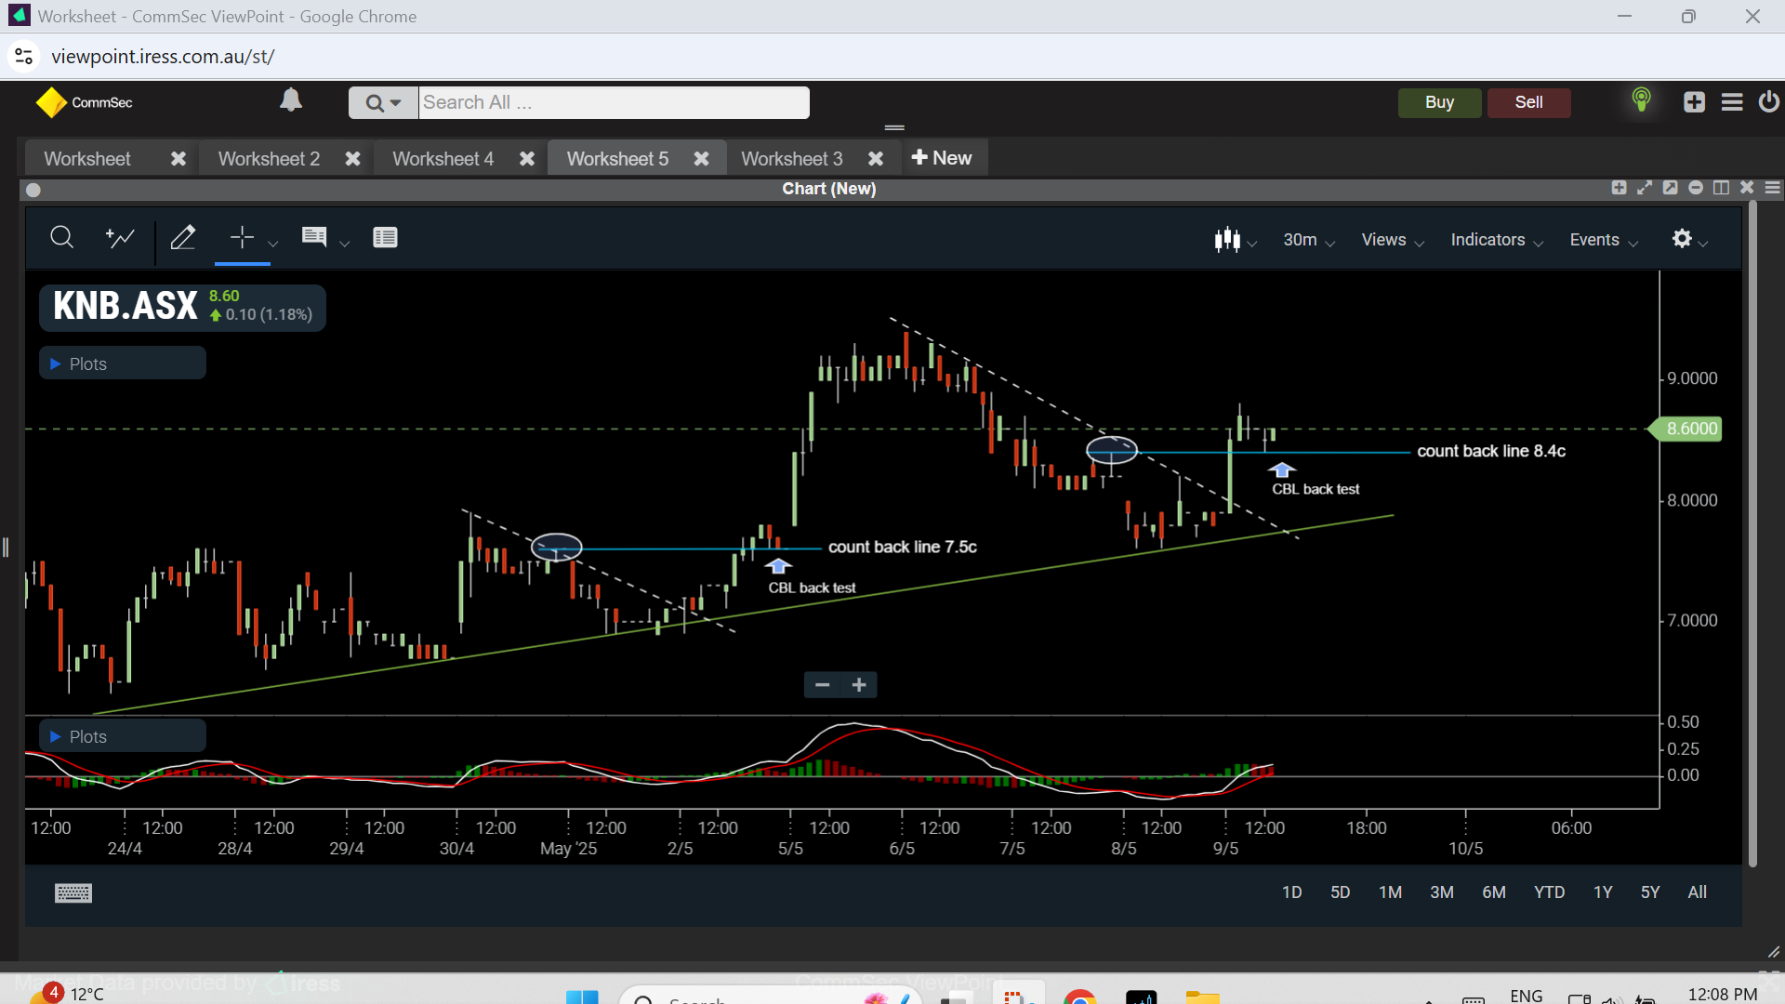Switch to Worksheet 3 tab
1785x1004 pixels.
(x=791, y=159)
